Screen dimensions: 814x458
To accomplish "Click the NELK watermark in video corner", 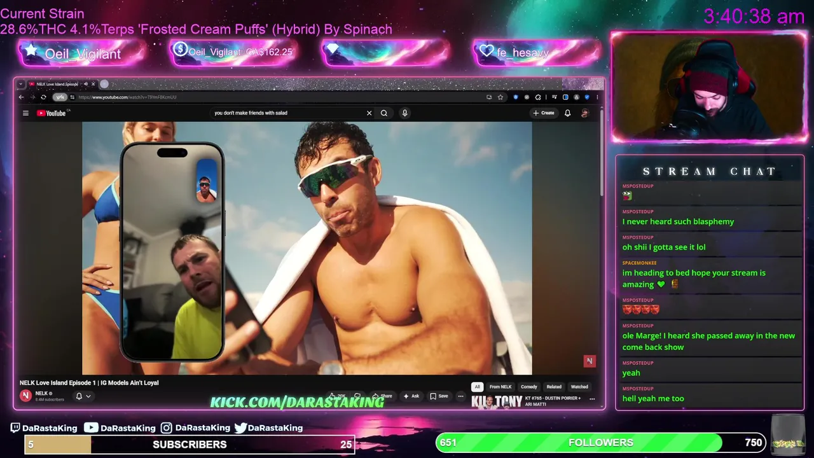I will 590,361.
